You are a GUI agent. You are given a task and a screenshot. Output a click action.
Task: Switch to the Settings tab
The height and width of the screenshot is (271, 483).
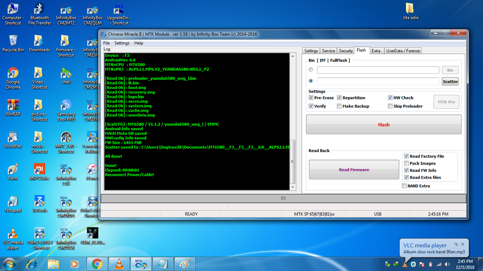coord(311,51)
